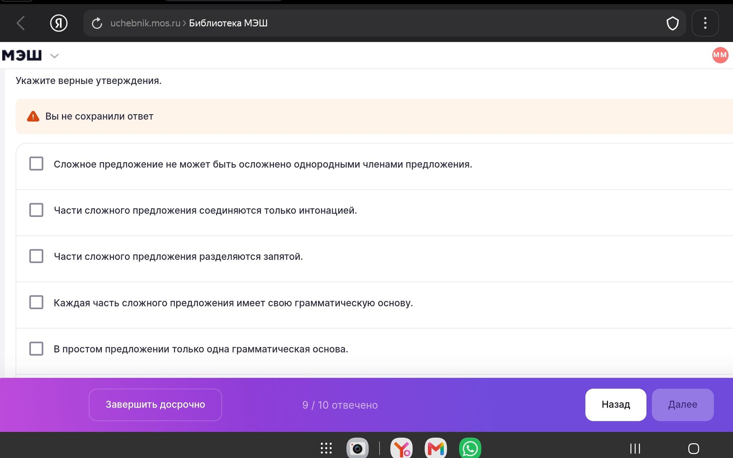Tap the home navigation button
This screenshot has height=458, width=733.
pos(694,448)
